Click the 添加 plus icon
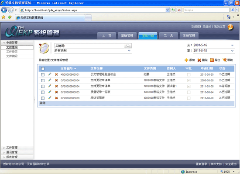The height and width of the screenshot is (174, 240). click(186, 60)
